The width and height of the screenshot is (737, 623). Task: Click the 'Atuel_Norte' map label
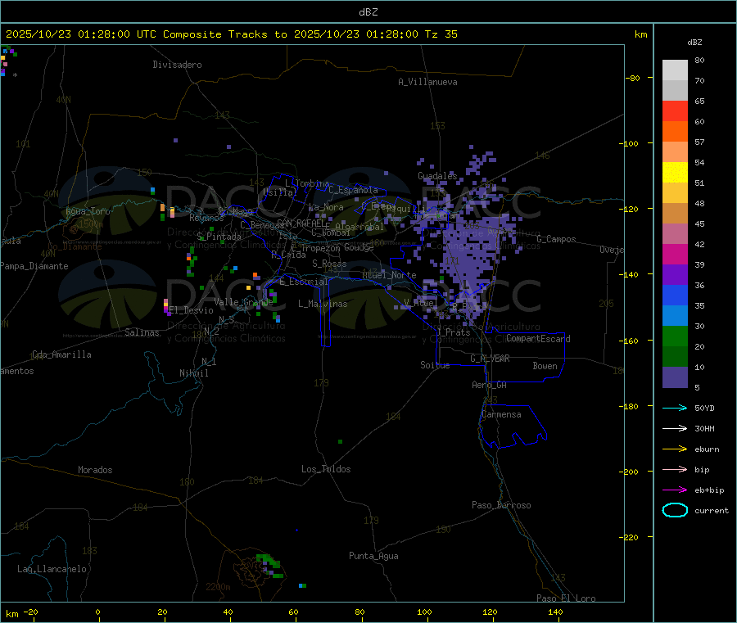(389, 275)
